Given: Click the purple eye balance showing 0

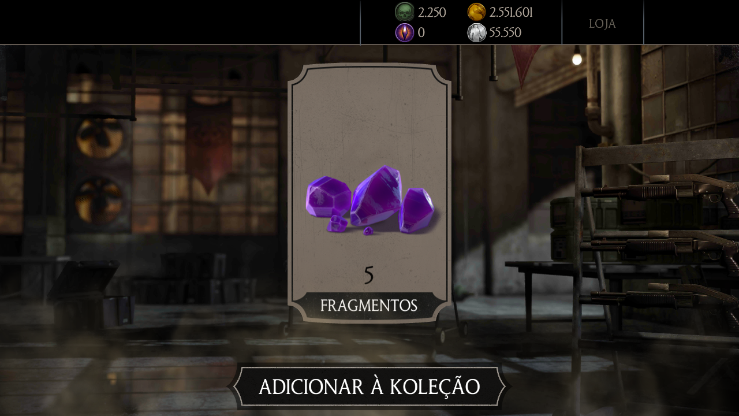Looking at the screenshot, I should [421, 32].
